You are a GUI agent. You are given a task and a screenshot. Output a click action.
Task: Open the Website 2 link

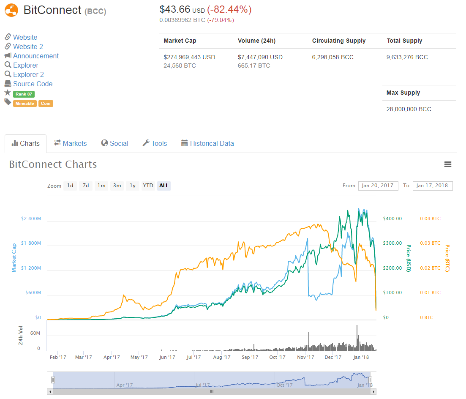(x=28, y=46)
